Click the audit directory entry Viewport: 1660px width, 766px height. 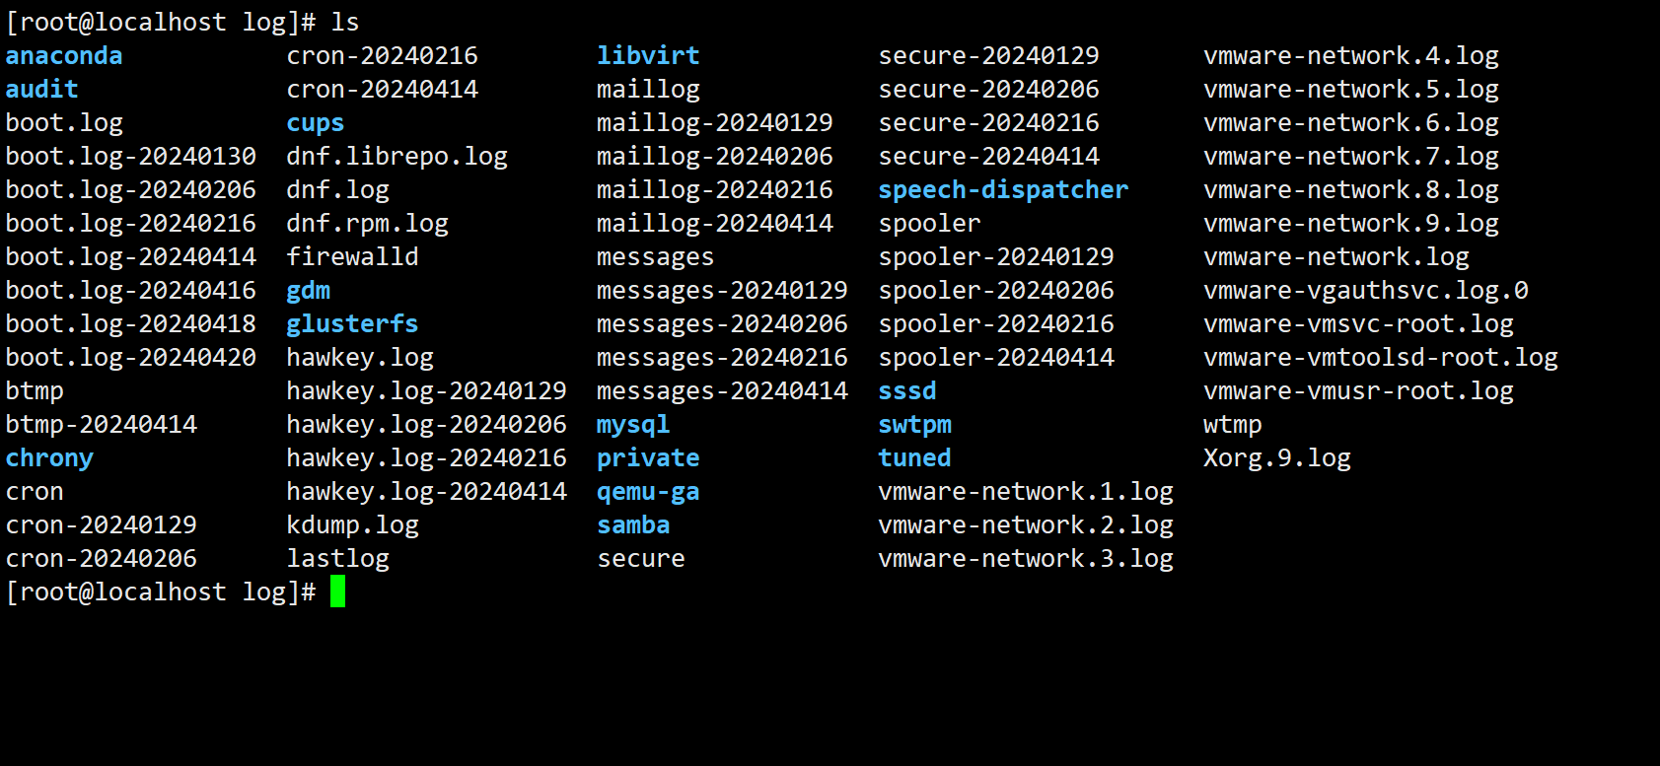(41, 90)
